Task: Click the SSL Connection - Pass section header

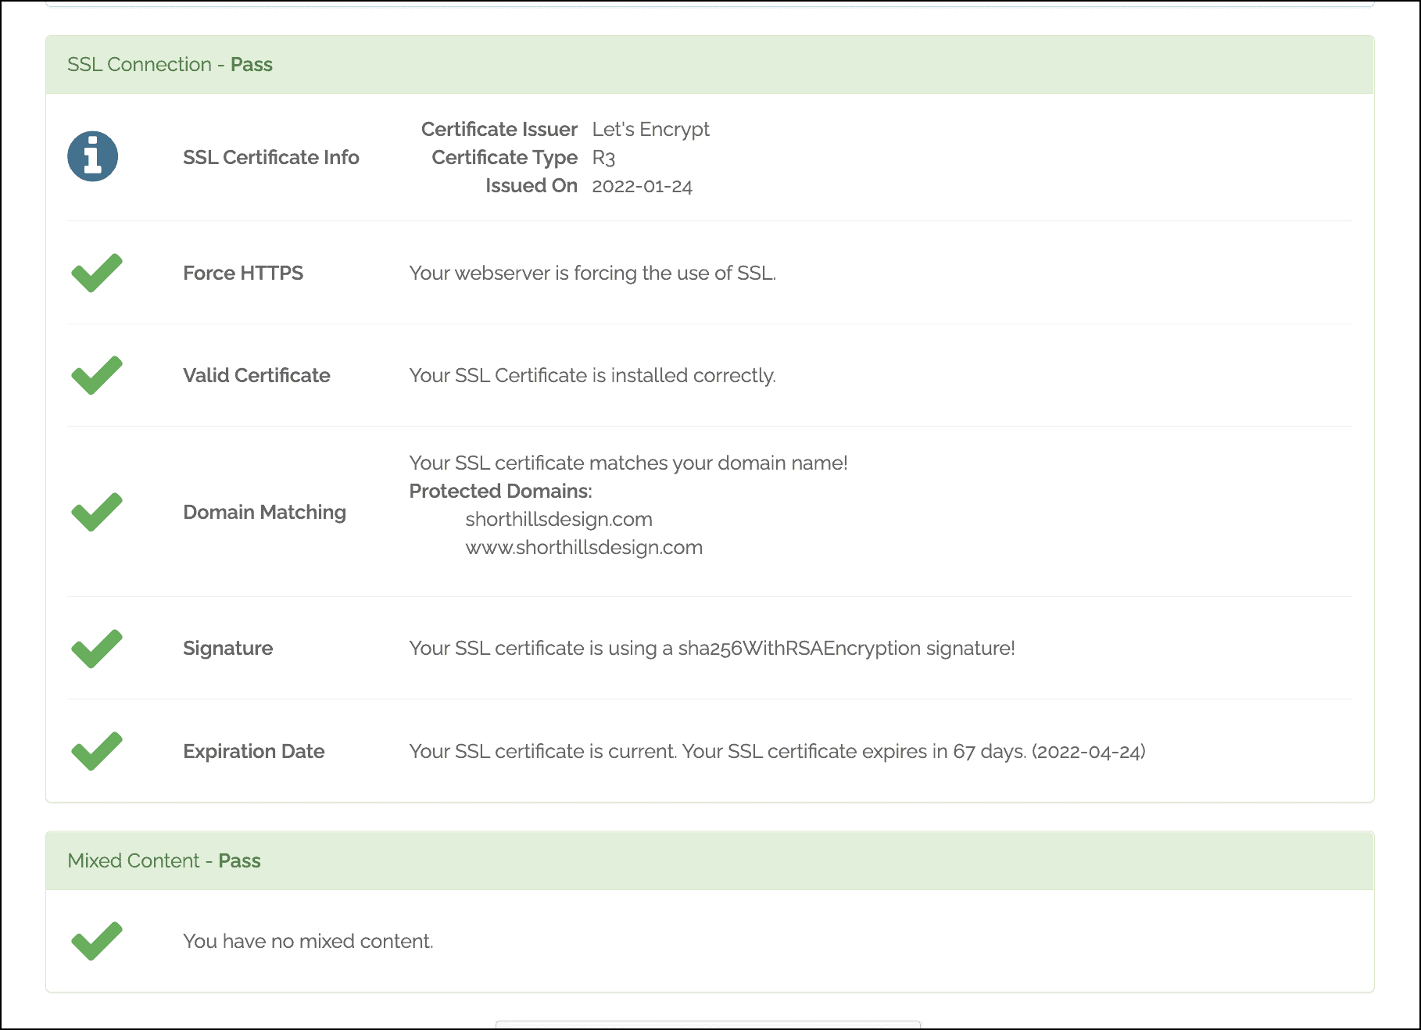Action: [x=170, y=65]
